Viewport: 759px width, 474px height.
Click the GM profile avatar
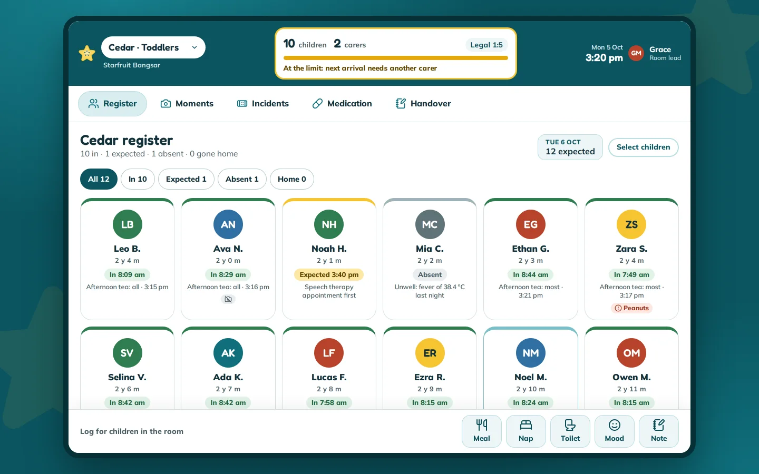pyautogui.click(x=636, y=53)
